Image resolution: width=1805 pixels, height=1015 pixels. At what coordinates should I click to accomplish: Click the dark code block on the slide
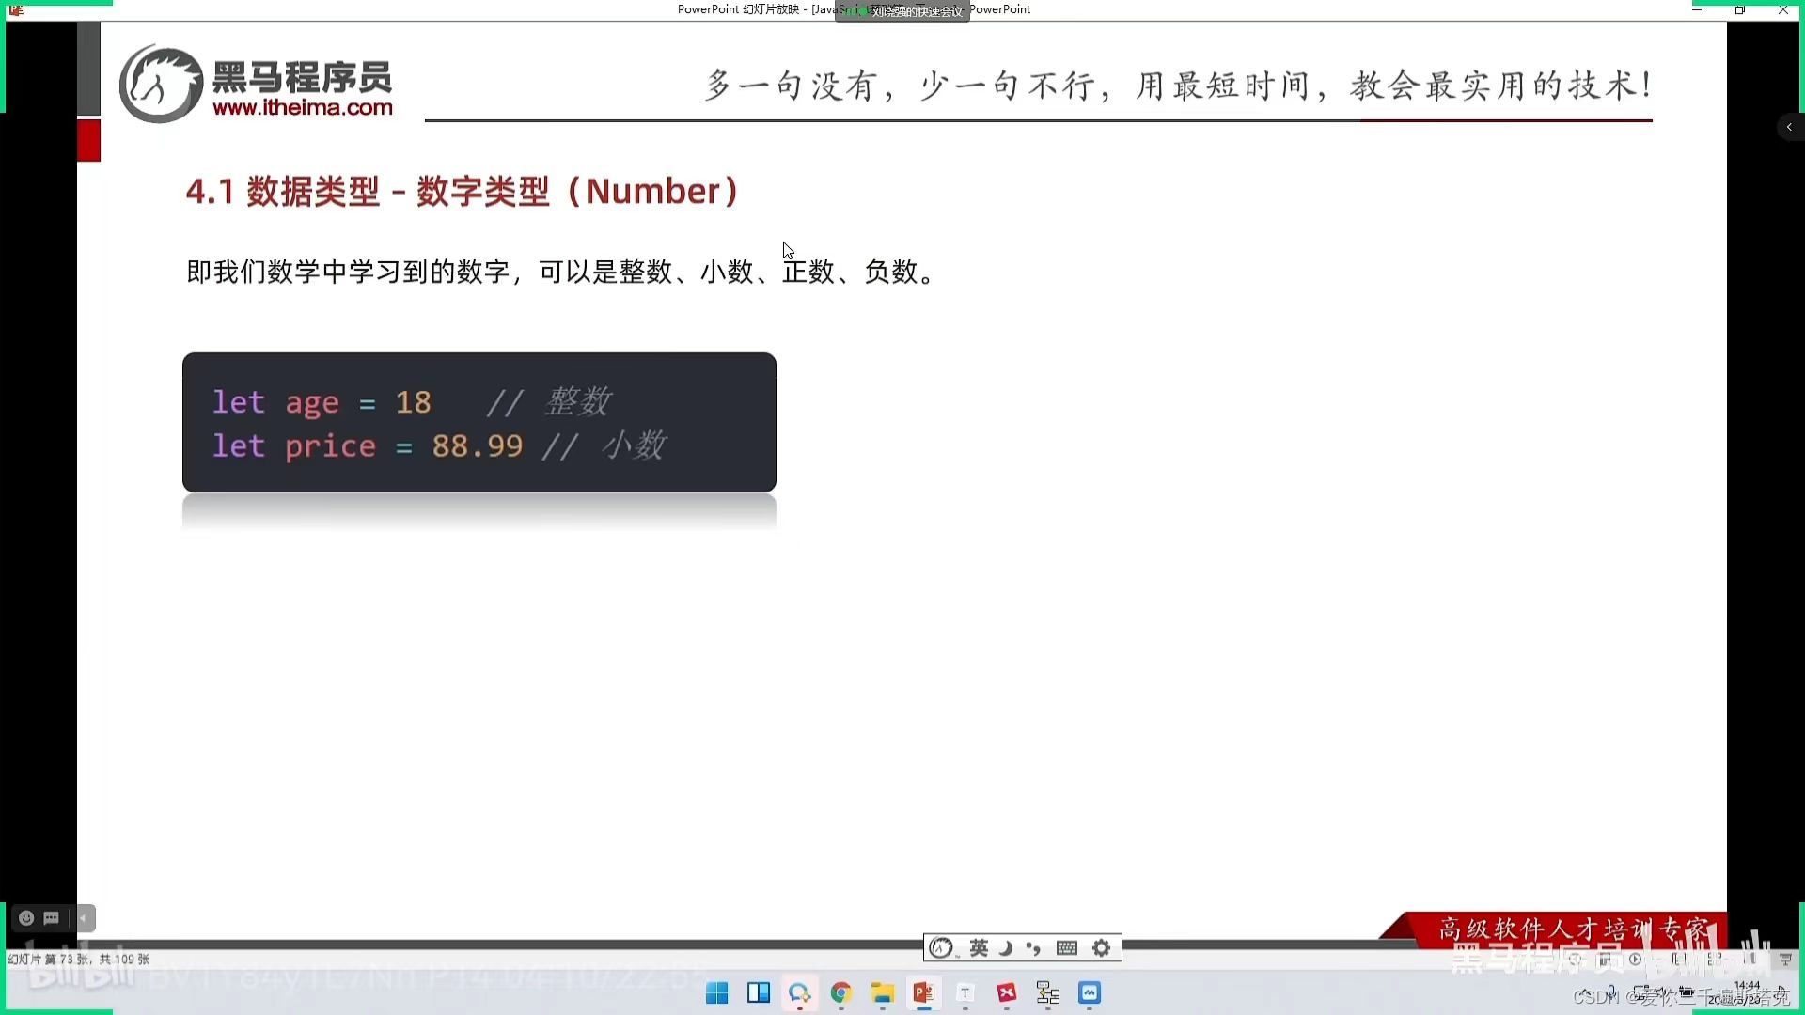tap(479, 423)
